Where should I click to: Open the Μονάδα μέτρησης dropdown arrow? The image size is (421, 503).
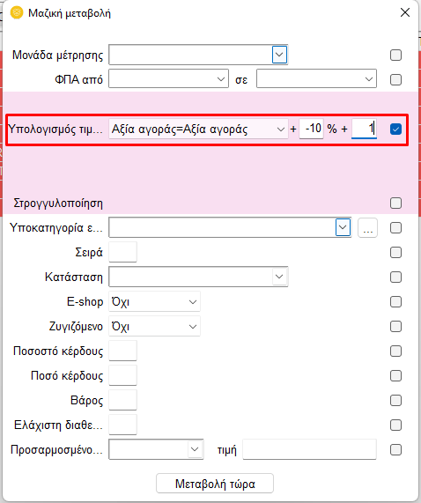pos(279,55)
